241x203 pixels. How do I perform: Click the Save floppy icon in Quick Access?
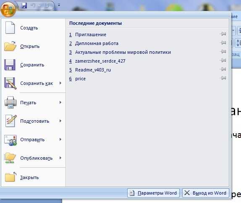[x=24, y=5]
